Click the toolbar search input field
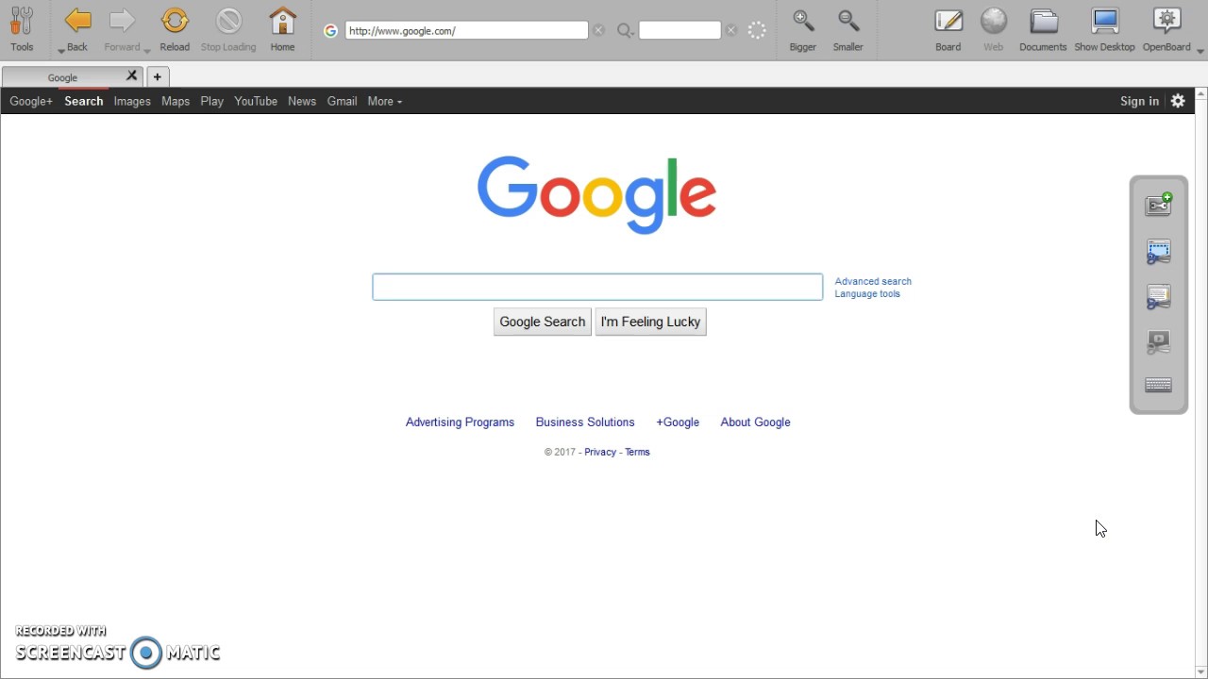The height and width of the screenshot is (679, 1208). coord(679,31)
